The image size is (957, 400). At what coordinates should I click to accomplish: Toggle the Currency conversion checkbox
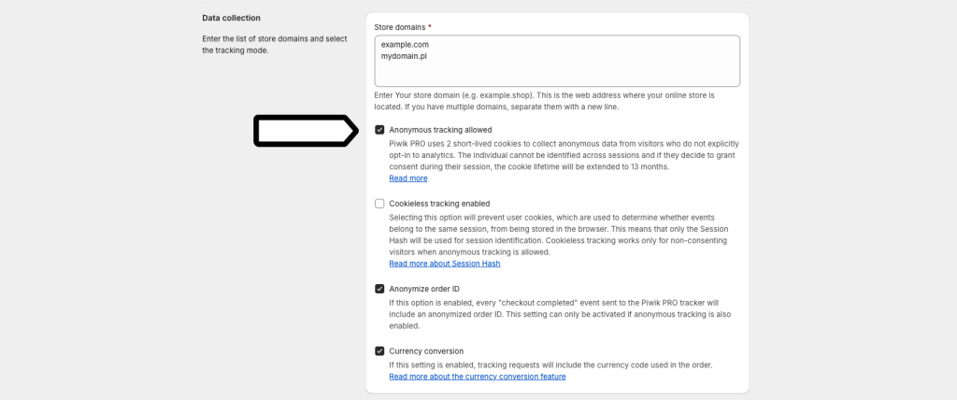tap(379, 351)
